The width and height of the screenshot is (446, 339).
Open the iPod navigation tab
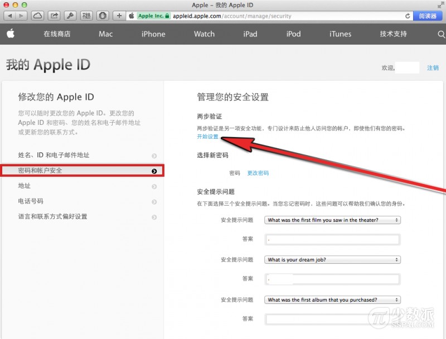click(x=294, y=34)
